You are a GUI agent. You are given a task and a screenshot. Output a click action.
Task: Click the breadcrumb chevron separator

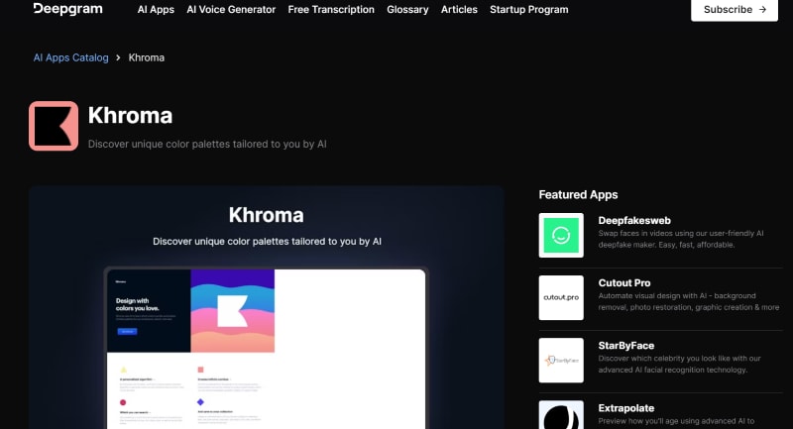click(x=118, y=57)
